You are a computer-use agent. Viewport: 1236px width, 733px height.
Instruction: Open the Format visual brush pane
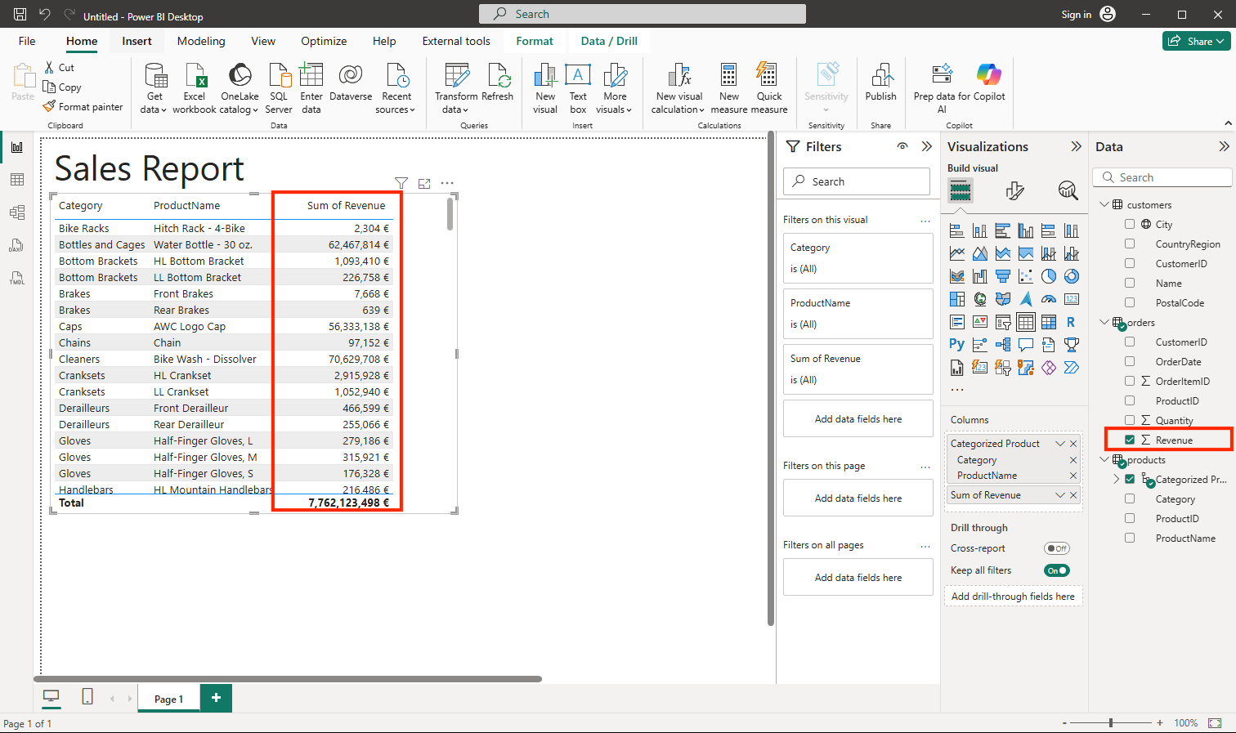click(1014, 190)
